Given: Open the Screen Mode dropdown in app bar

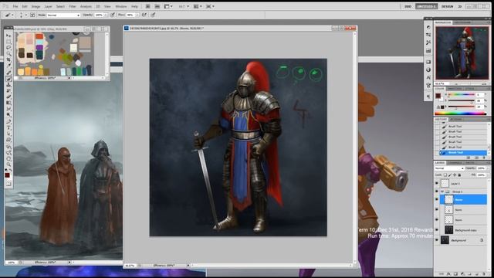Looking at the screenshot, I should (210, 6).
